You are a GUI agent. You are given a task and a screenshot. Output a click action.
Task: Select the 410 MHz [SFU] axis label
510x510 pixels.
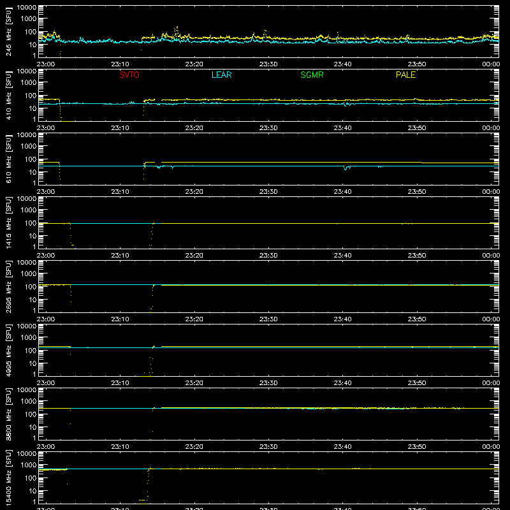pos(9,95)
